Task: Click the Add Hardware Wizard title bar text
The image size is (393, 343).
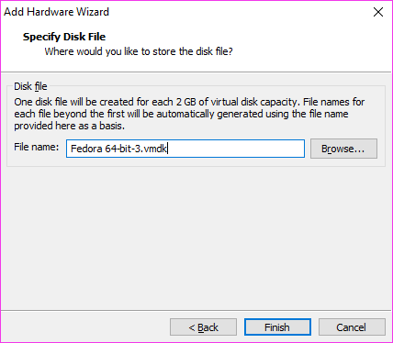Action: tap(56, 12)
